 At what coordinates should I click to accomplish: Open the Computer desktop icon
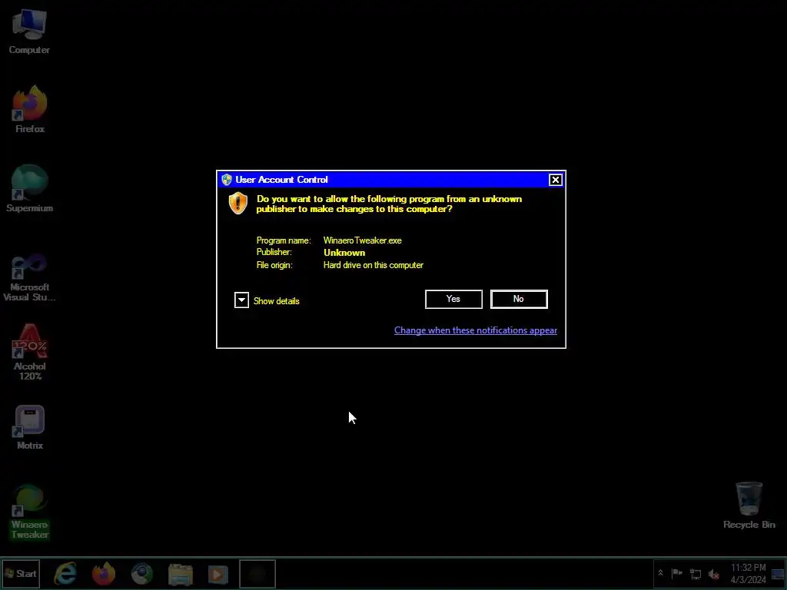[x=29, y=31]
